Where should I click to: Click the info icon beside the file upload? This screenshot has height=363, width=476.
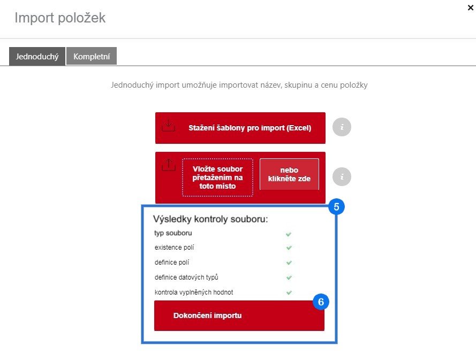click(342, 175)
